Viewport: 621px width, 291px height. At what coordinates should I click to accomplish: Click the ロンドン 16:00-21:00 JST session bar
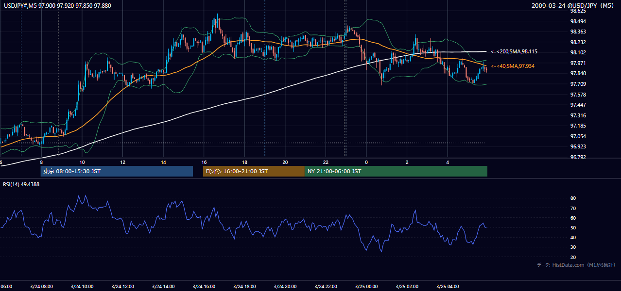click(x=254, y=171)
